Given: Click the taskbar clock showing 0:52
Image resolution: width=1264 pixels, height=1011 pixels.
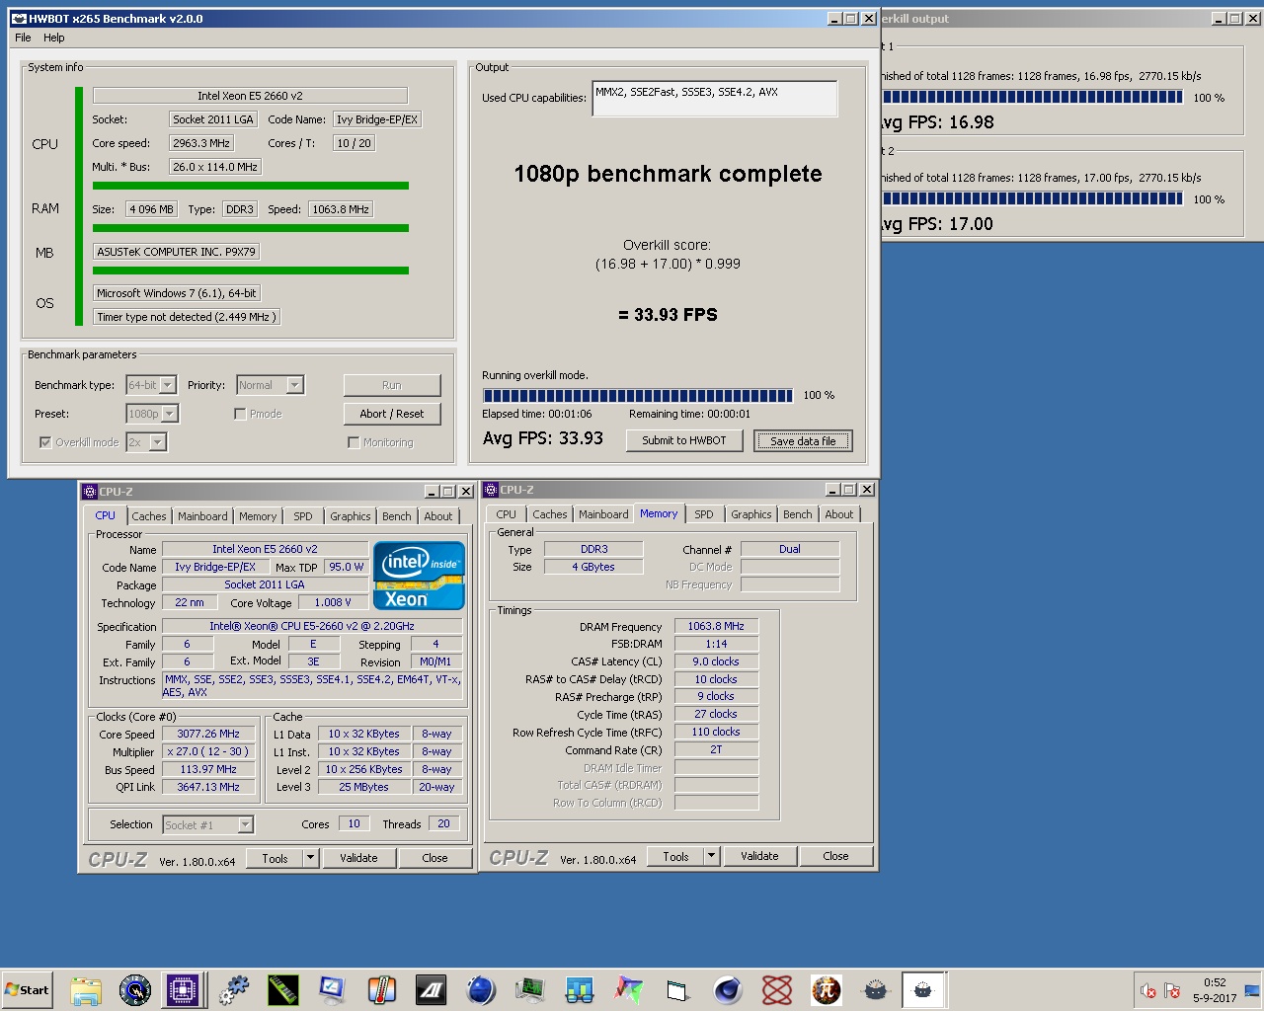Looking at the screenshot, I should pos(1215,990).
